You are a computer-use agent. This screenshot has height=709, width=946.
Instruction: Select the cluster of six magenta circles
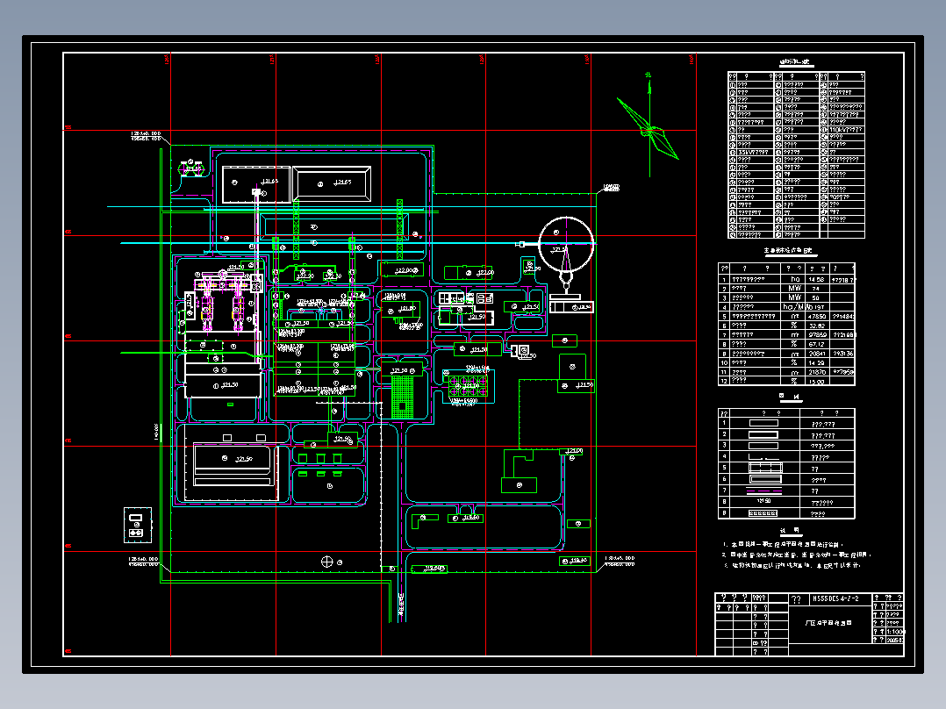point(469,386)
